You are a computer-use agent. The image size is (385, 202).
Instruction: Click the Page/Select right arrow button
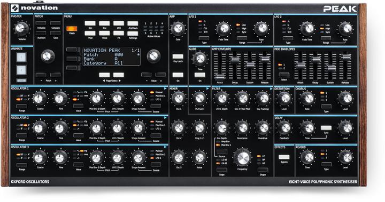click(x=119, y=75)
